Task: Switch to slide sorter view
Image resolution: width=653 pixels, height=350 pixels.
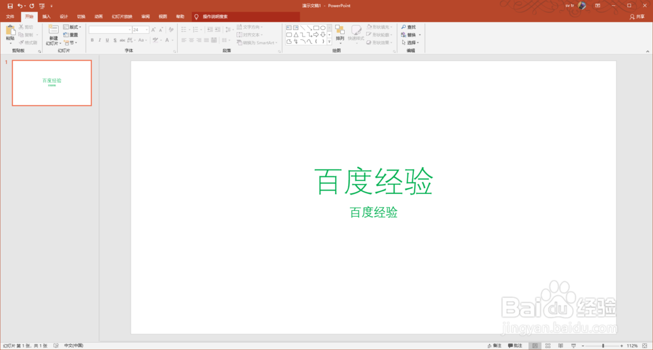Action: 548,346
